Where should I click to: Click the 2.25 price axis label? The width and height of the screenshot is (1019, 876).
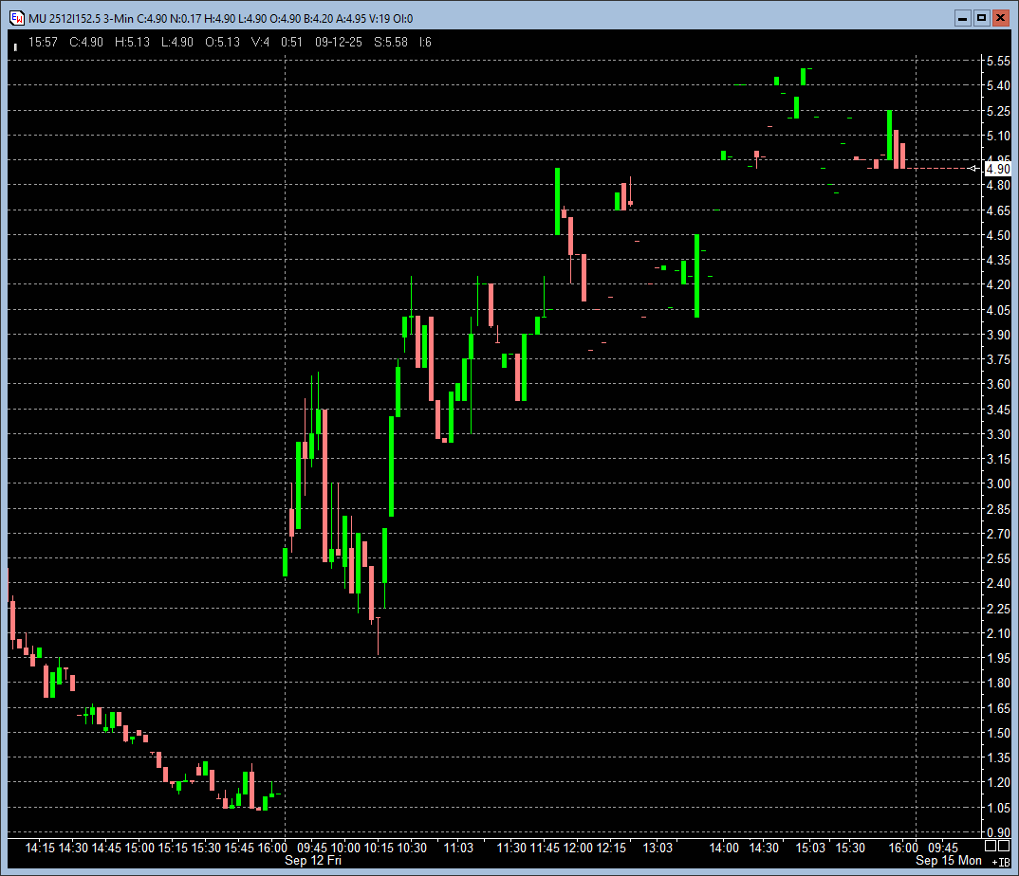tap(998, 609)
